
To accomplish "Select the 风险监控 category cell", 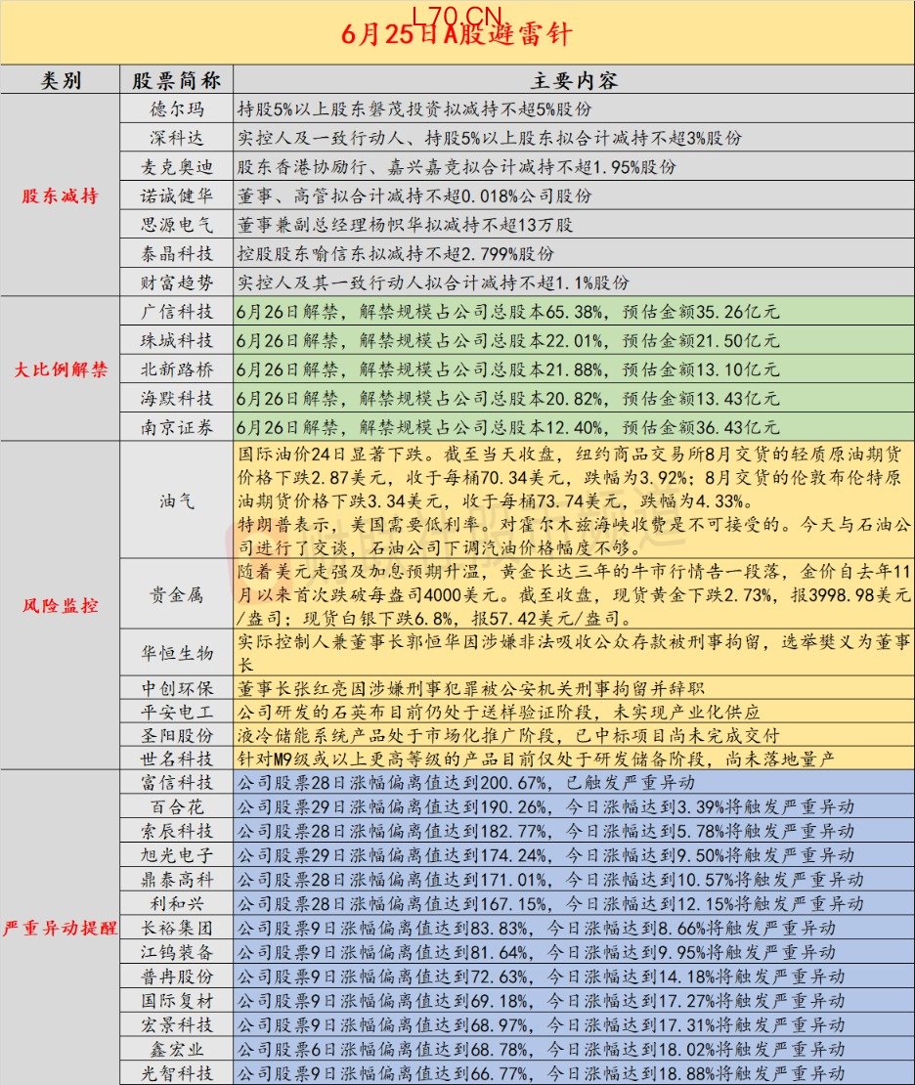I will click(61, 605).
